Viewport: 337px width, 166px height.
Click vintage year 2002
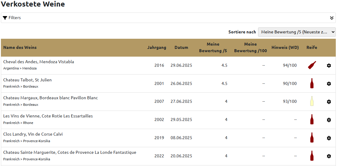(x=159, y=120)
